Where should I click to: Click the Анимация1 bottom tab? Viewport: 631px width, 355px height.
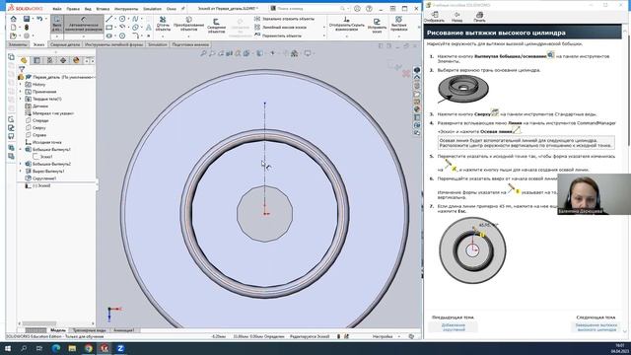click(x=123, y=330)
